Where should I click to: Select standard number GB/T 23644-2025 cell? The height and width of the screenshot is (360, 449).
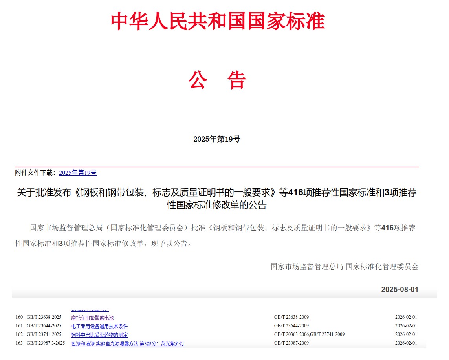click(x=44, y=326)
